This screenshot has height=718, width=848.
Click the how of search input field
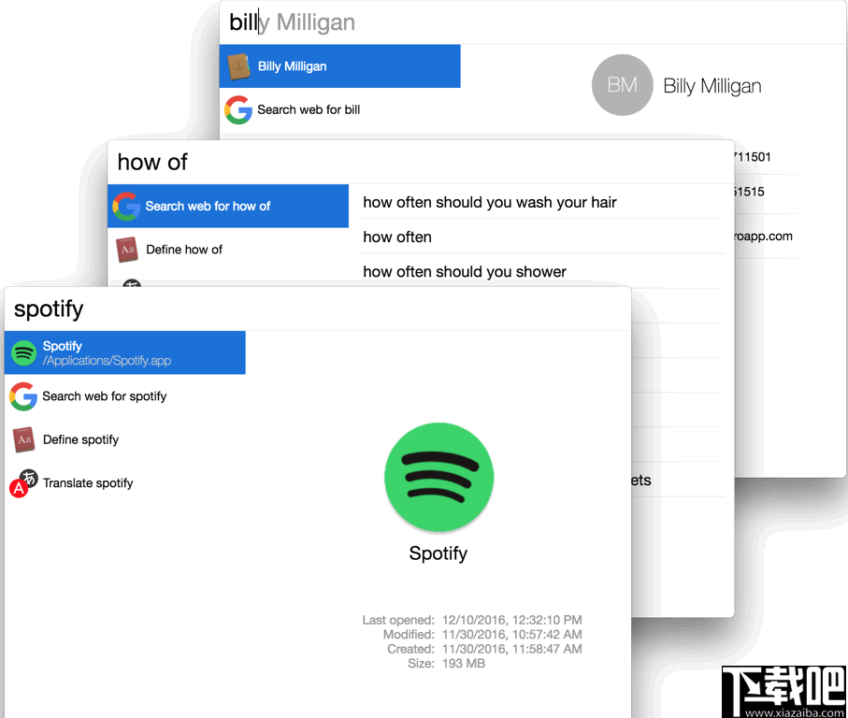click(x=421, y=162)
